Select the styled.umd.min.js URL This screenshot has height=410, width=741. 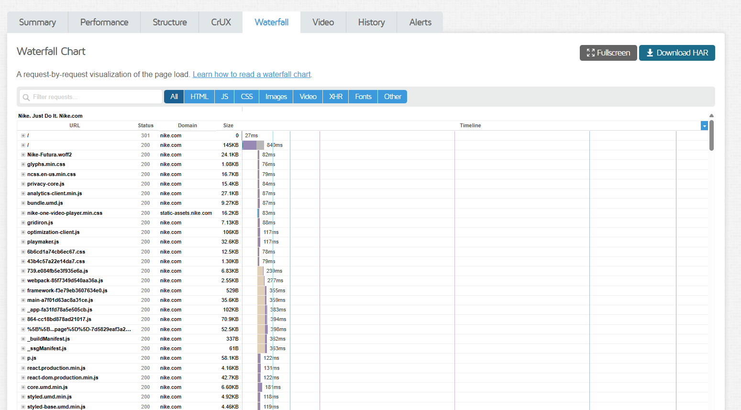coord(49,397)
